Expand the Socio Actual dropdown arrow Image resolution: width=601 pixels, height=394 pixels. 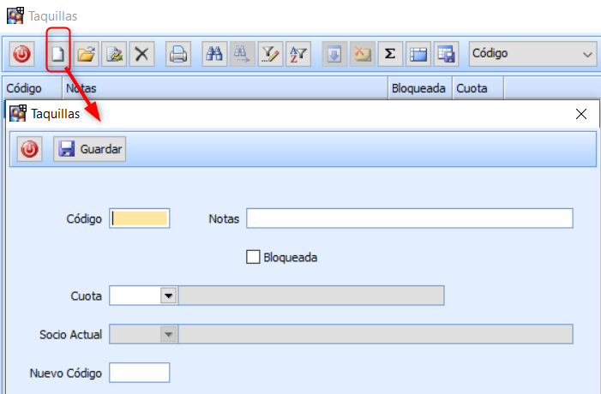coord(169,334)
